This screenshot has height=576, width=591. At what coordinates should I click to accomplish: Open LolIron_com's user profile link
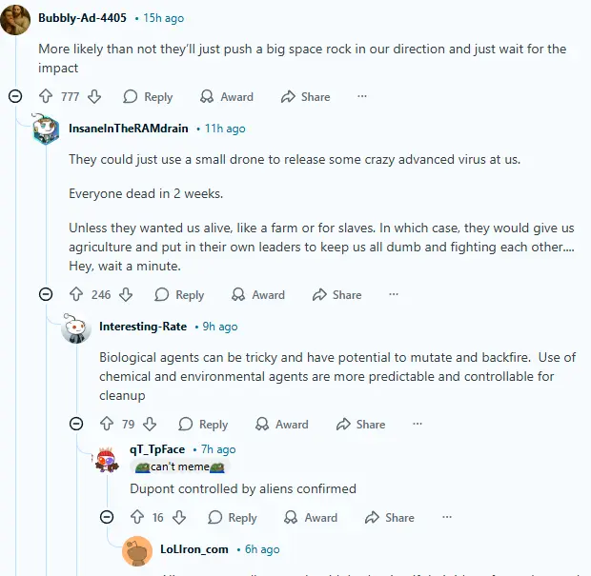(194, 549)
